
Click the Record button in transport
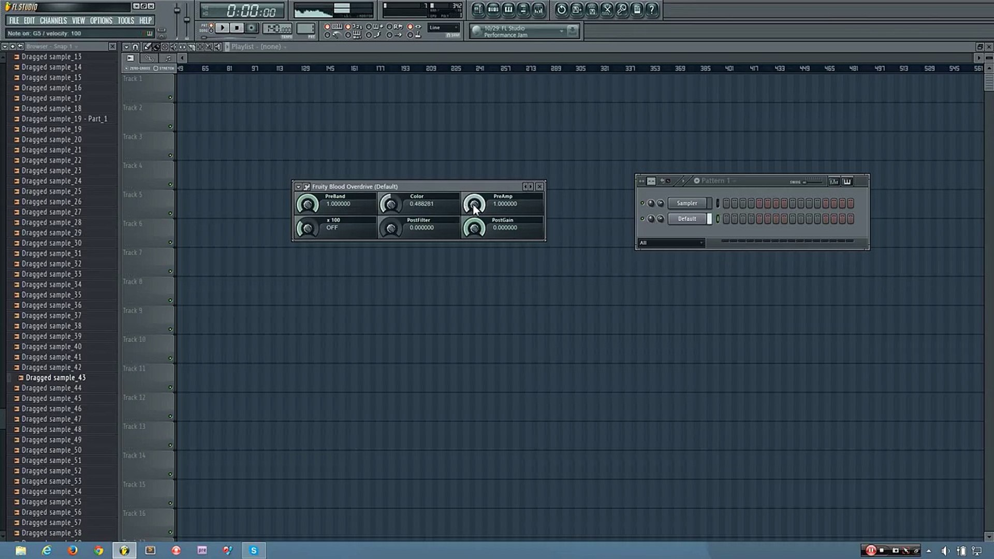[251, 28]
